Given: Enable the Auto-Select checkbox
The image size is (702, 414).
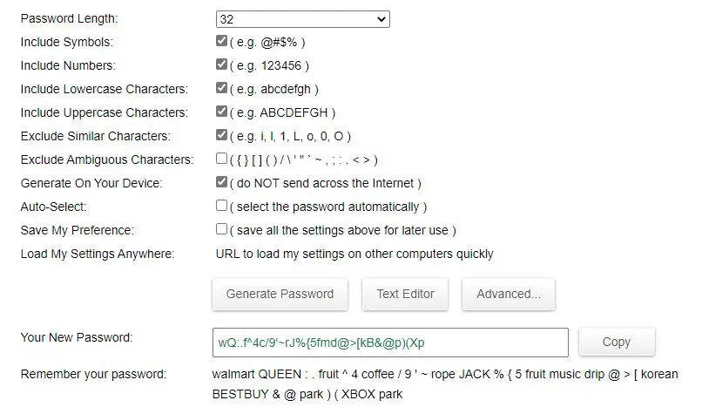Looking at the screenshot, I should tap(221, 205).
